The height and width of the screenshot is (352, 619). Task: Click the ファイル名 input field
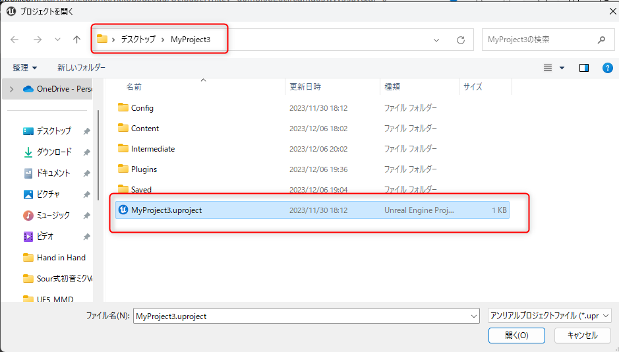pyautogui.click(x=307, y=316)
